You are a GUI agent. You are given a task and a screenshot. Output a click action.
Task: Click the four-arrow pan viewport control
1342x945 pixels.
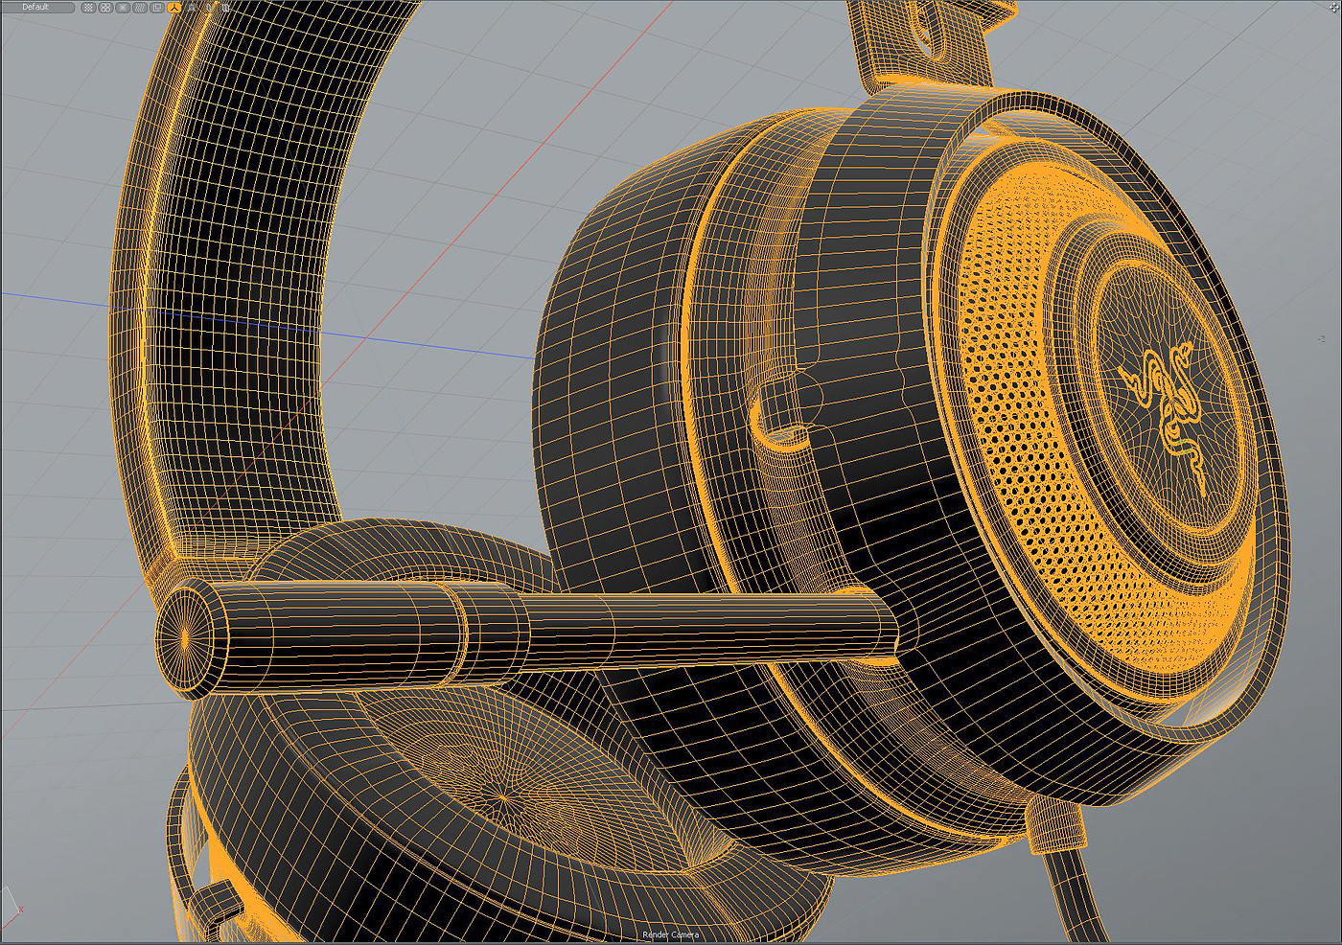(1333, 7)
